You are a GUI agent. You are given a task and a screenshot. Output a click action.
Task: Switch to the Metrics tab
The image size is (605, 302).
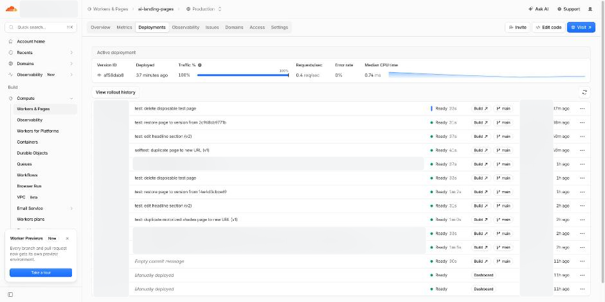tap(124, 28)
